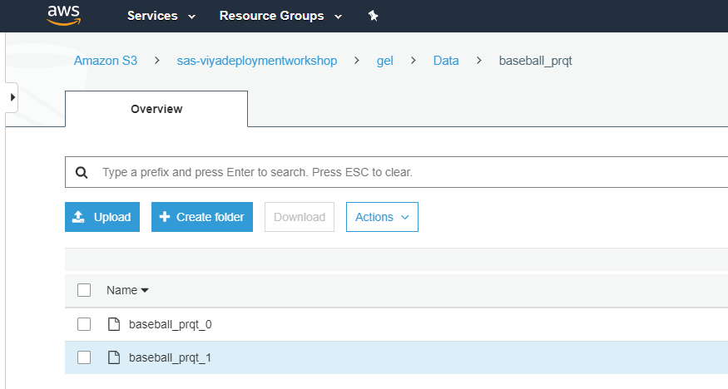Check the box for baseball_prqt_1

tap(84, 357)
